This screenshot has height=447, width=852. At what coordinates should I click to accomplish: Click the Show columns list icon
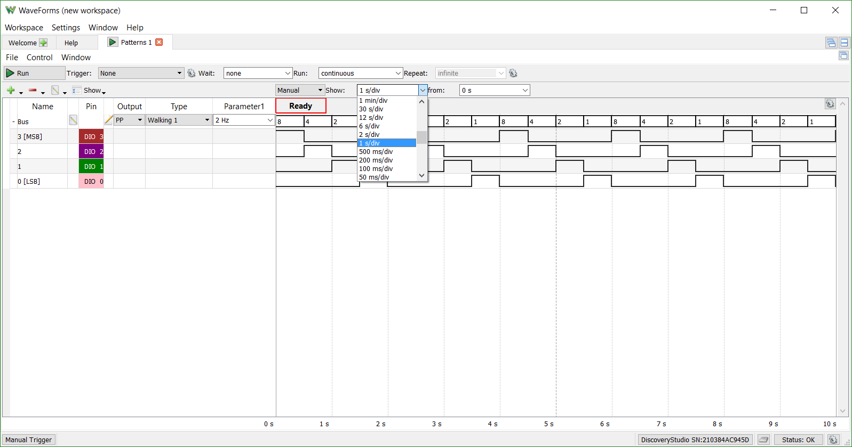[x=77, y=90]
